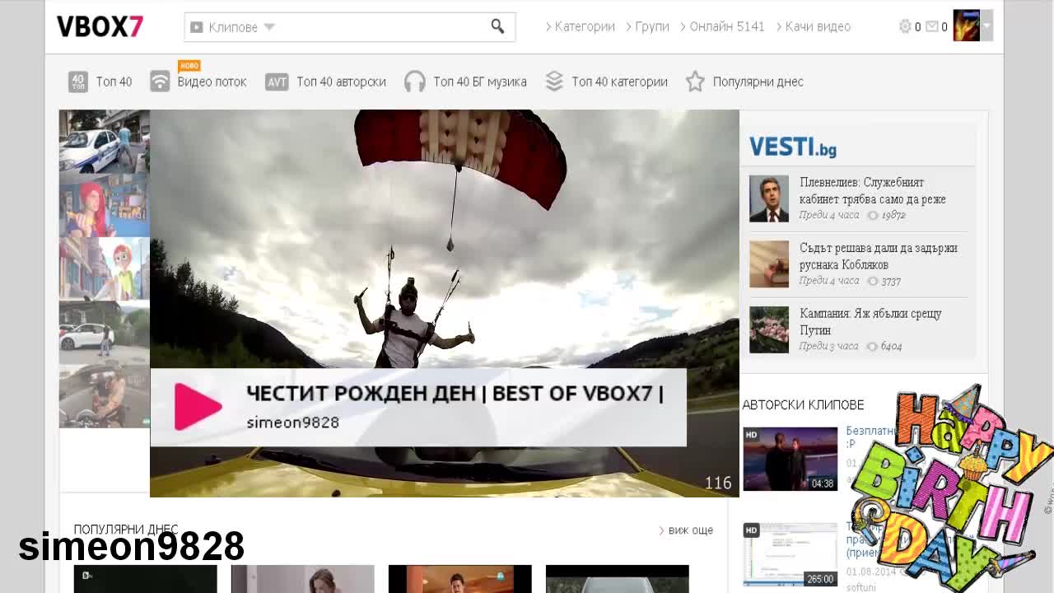Click the AVT Топ 40 авторски icon

click(x=277, y=82)
